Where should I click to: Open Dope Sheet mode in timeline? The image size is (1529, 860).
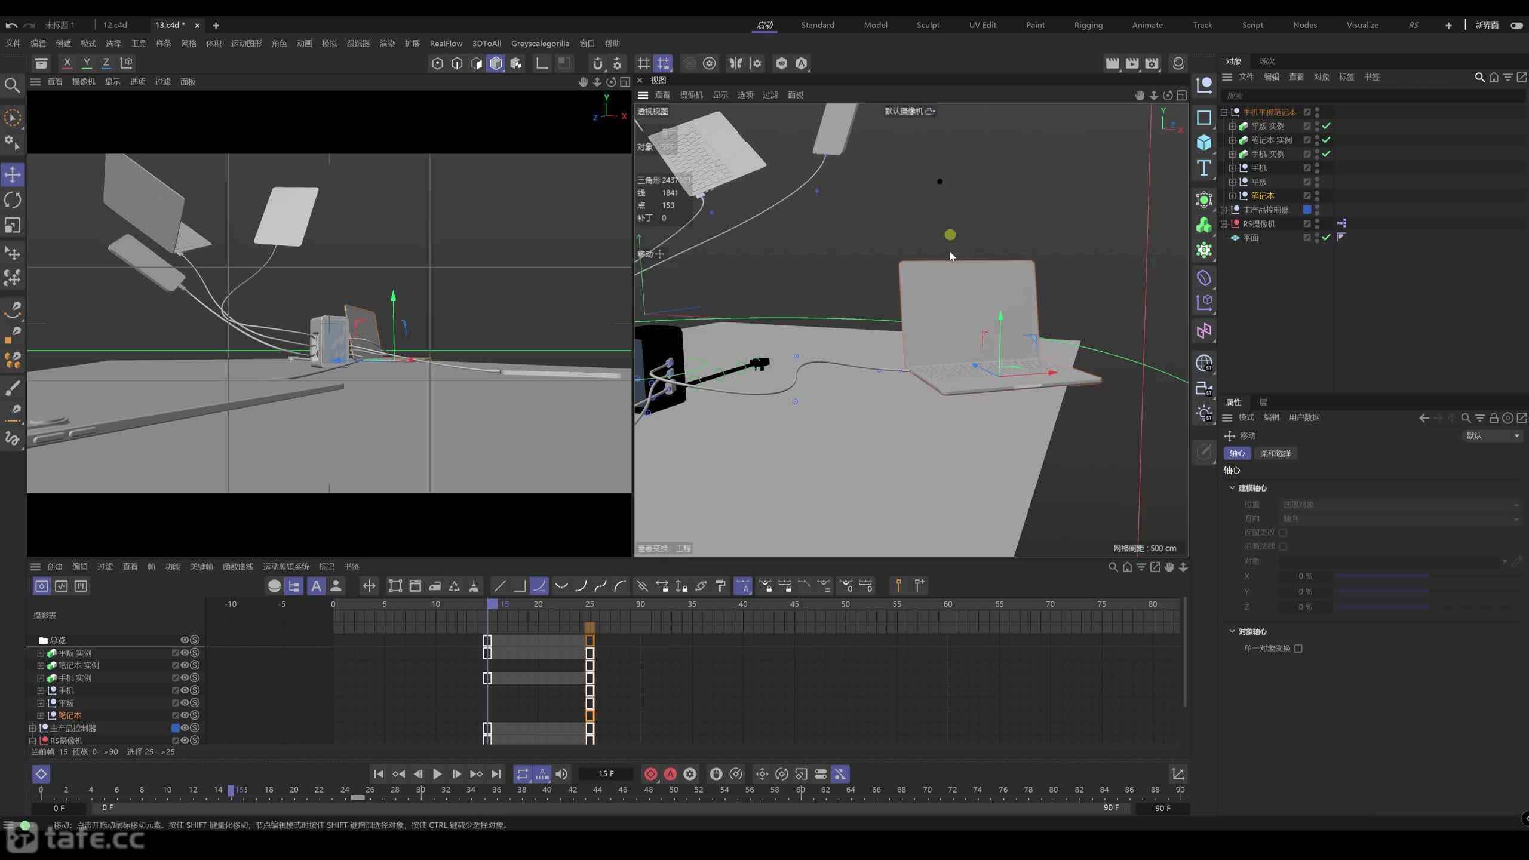click(x=41, y=586)
